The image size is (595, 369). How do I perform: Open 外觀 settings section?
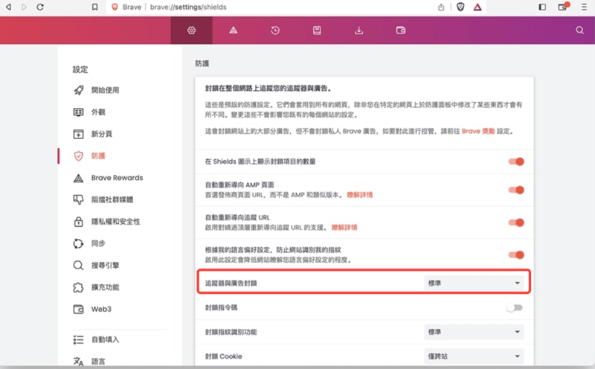(98, 112)
